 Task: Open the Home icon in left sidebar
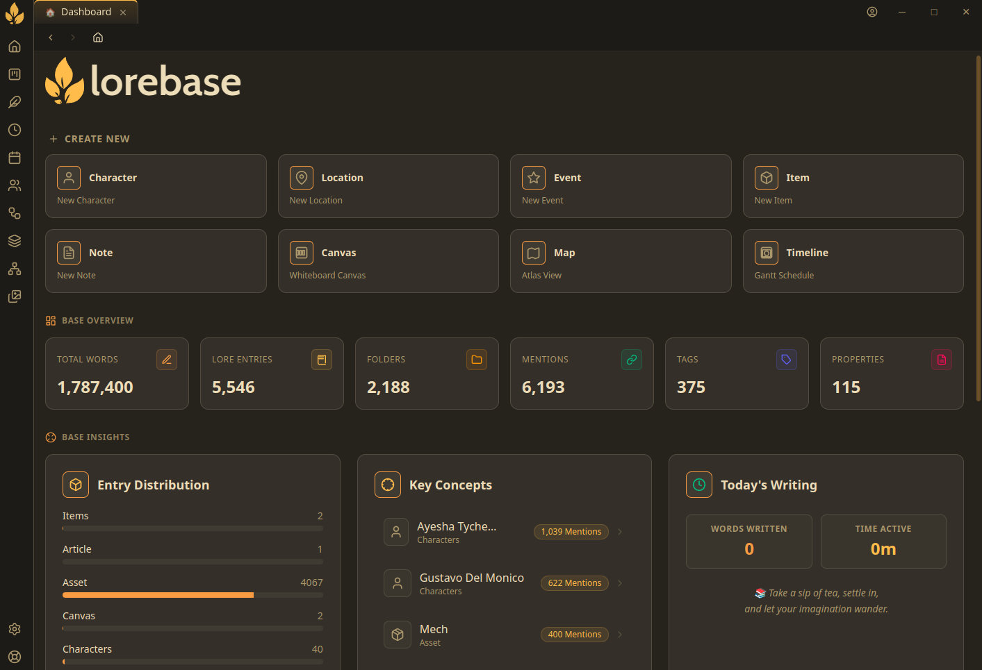(x=15, y=47)
